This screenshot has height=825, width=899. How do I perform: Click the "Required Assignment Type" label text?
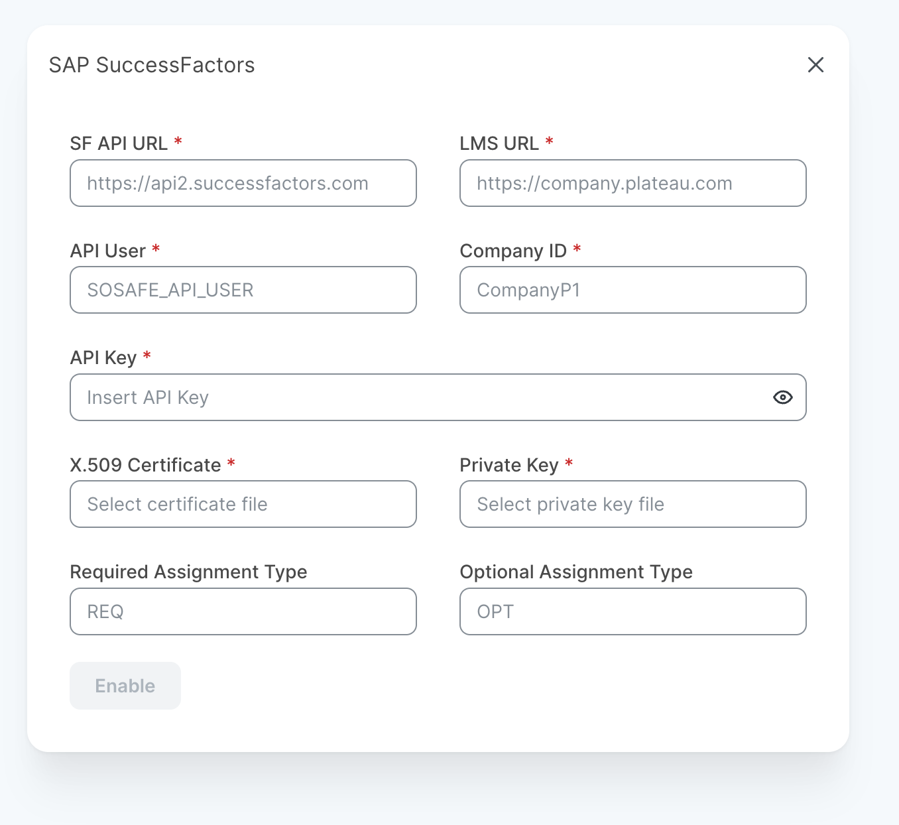click(188, 572)
